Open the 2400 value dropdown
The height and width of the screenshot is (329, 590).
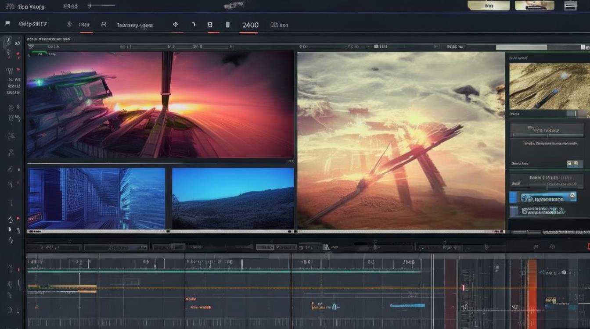(250, 25)
